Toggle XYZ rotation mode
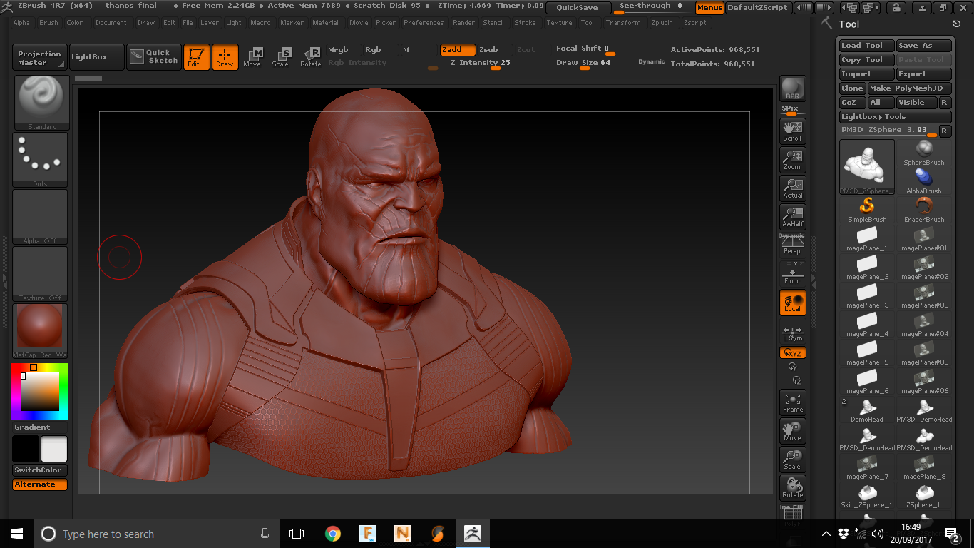974x548 pixels. pyautogui.click(x=792, y=353)
